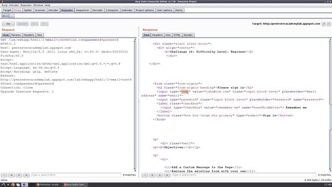
Task: Launch the Firefox icon in the taskbar
Action: tap(13, 185)
